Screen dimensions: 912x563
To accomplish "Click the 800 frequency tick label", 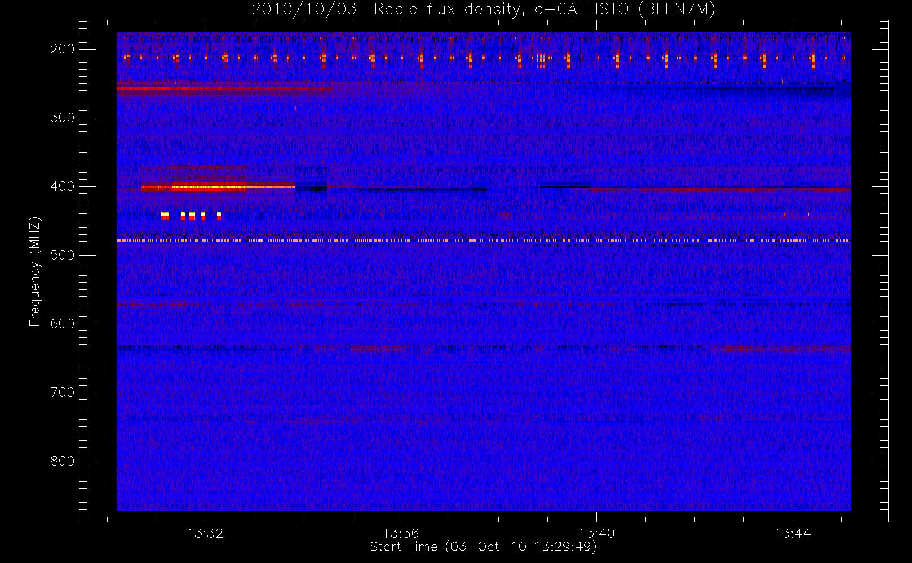I will click(x=63, y=461).
